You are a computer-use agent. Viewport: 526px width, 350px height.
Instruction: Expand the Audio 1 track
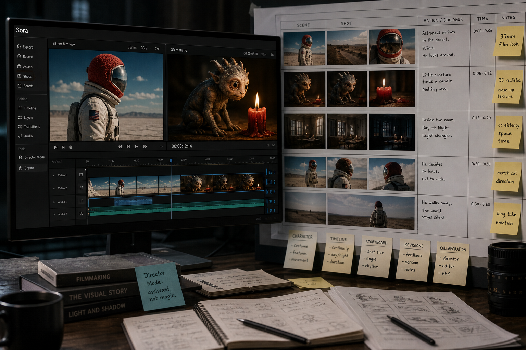click(54, 202)
